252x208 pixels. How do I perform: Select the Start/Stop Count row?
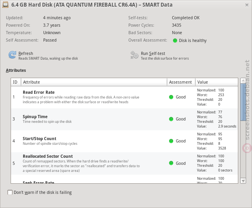[124, 141]
